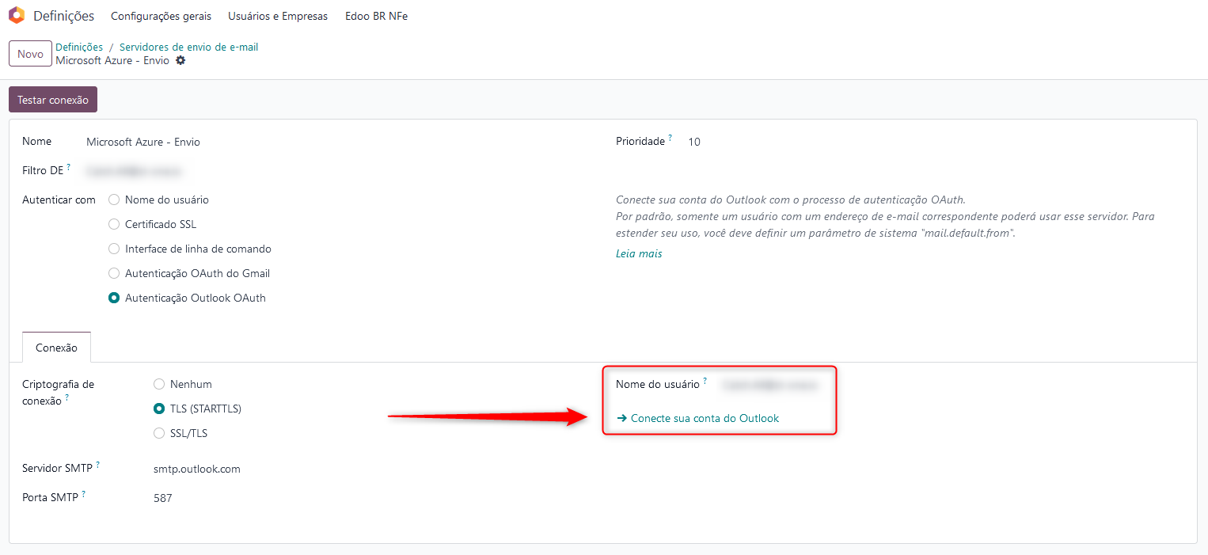This screenshot has width=1208, height=555.
Task: Open the Leia mais link
Action: tap(639, 254)
